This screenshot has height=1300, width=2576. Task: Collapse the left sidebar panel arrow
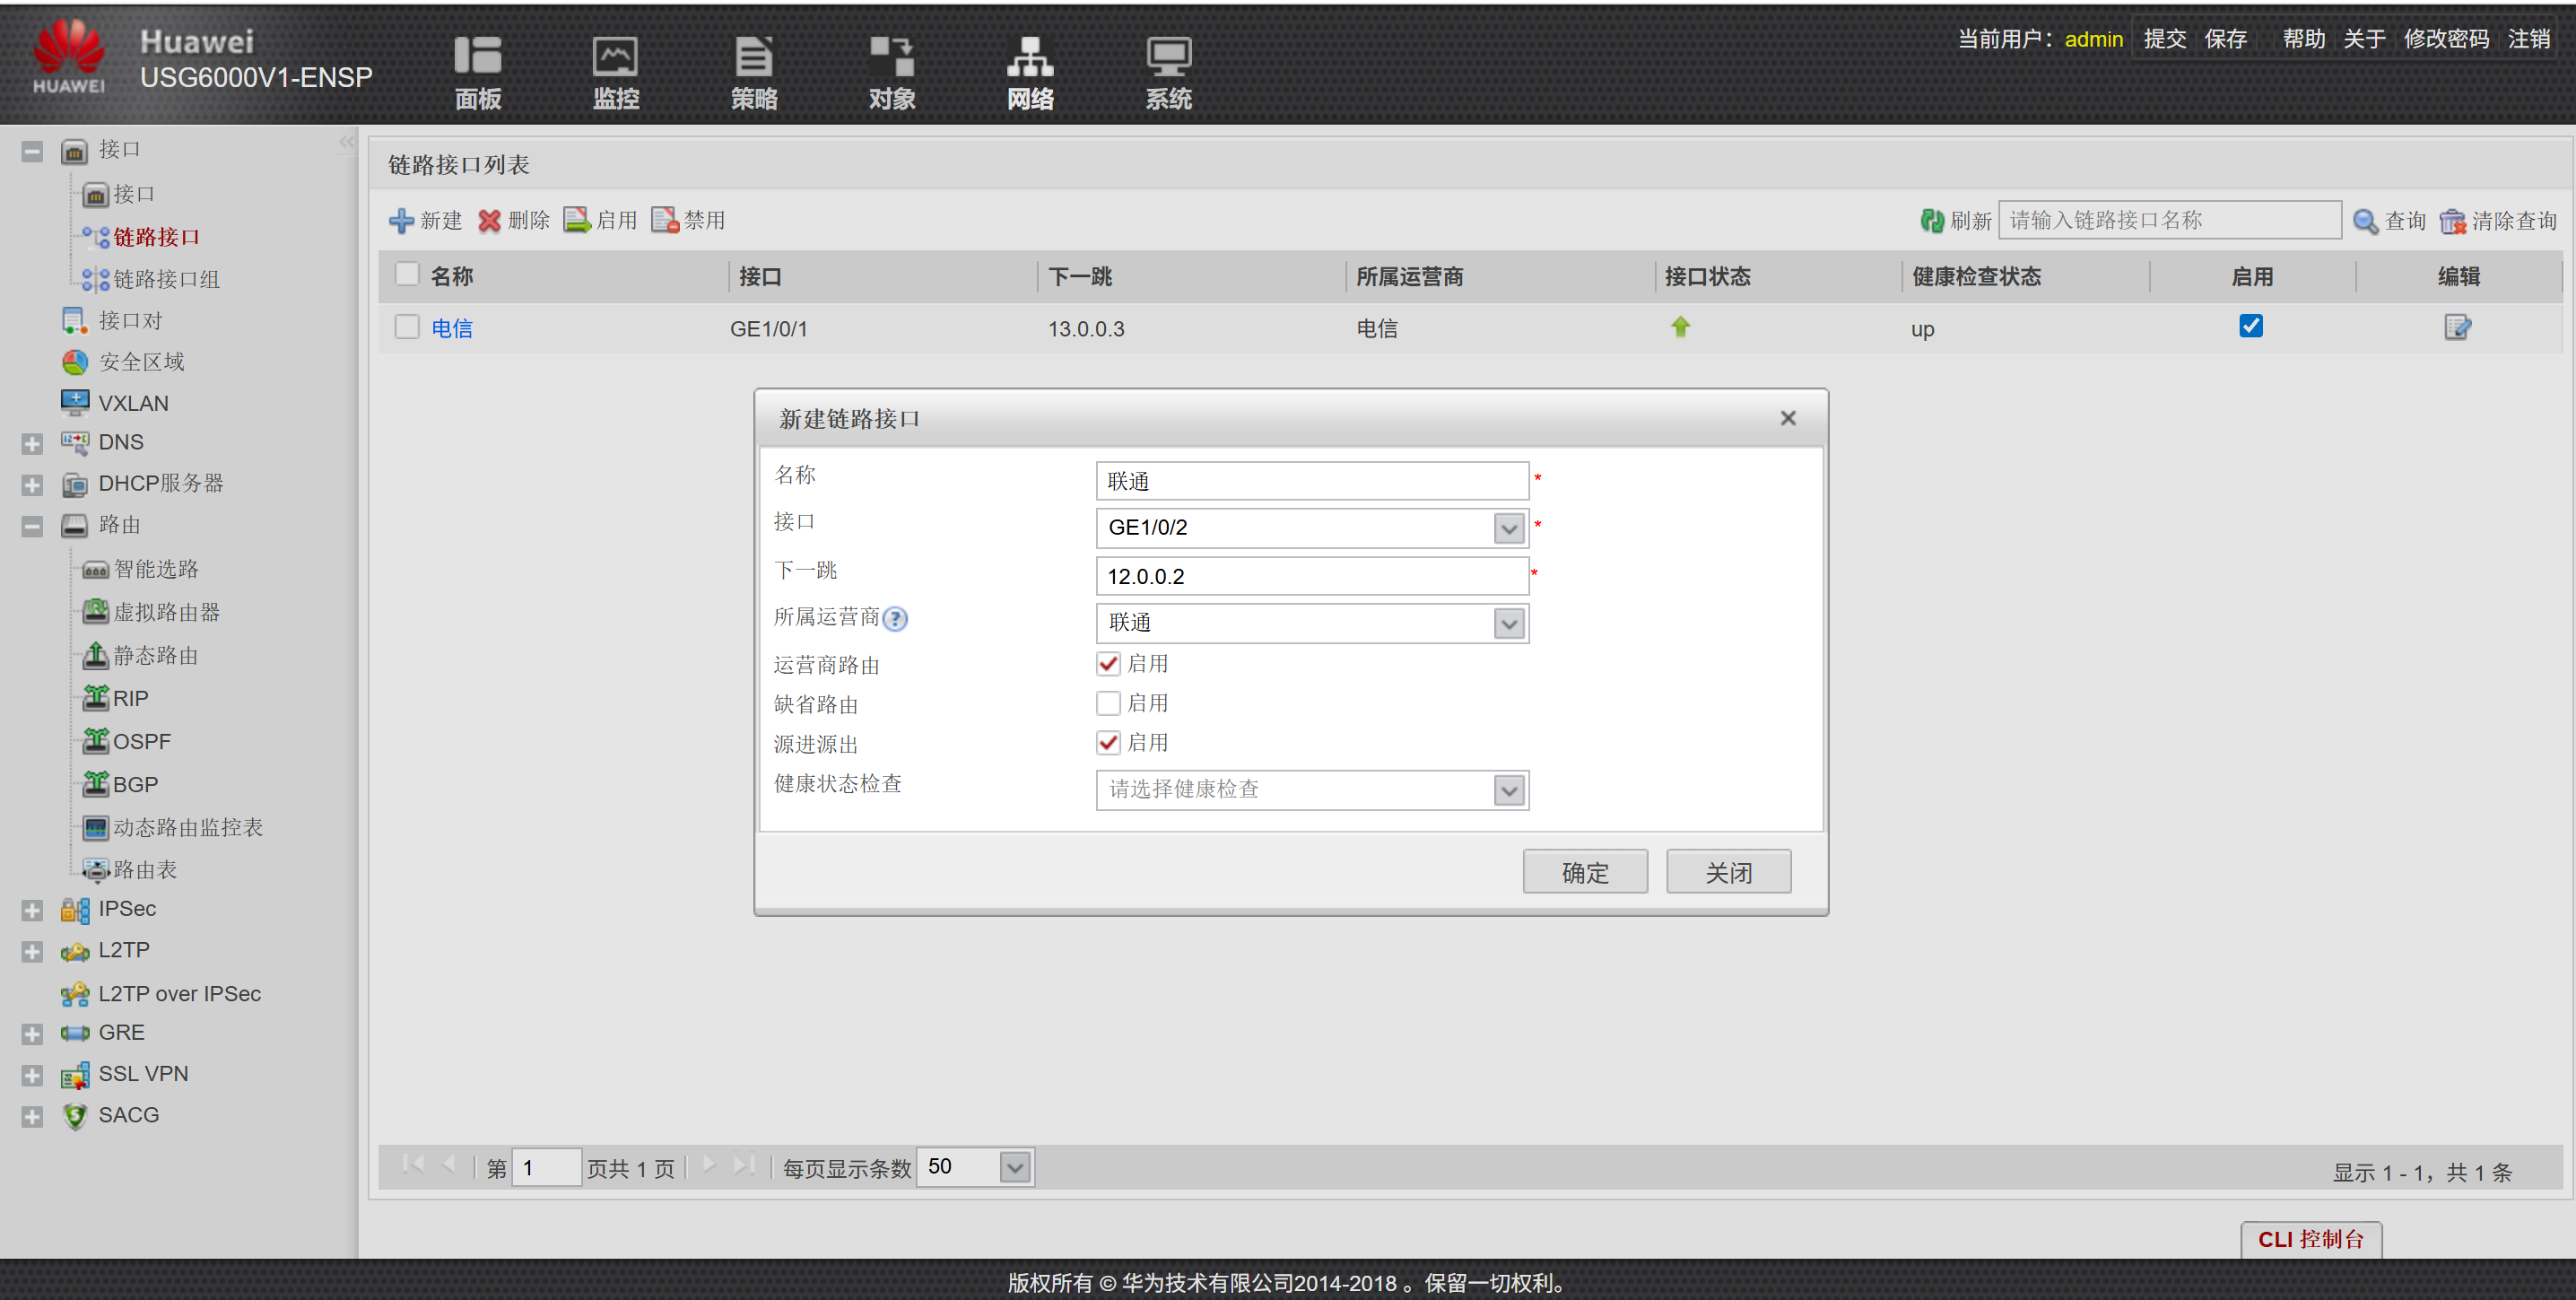click(346, 142)
